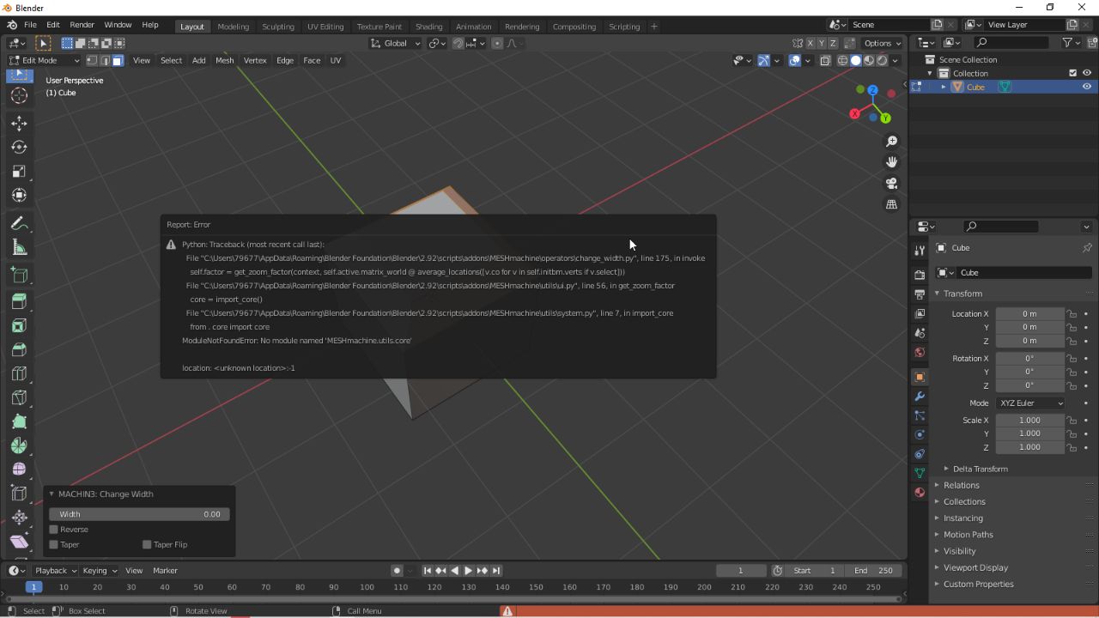
Task: Select the Annotate tool
Action: coord(19,224)
